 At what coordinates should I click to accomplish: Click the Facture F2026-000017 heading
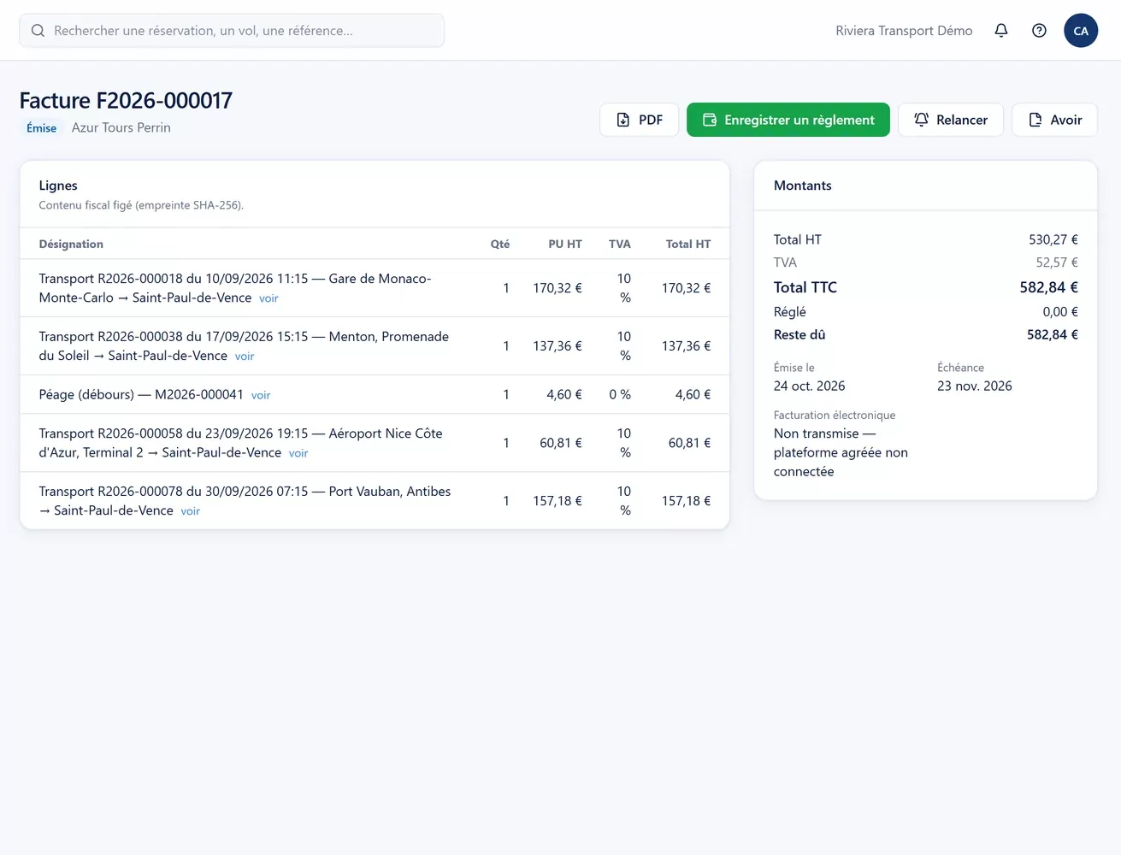click(126, 101)
